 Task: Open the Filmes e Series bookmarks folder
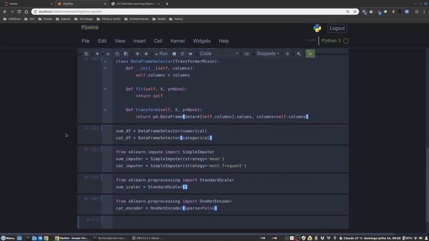tap(109, 19)
